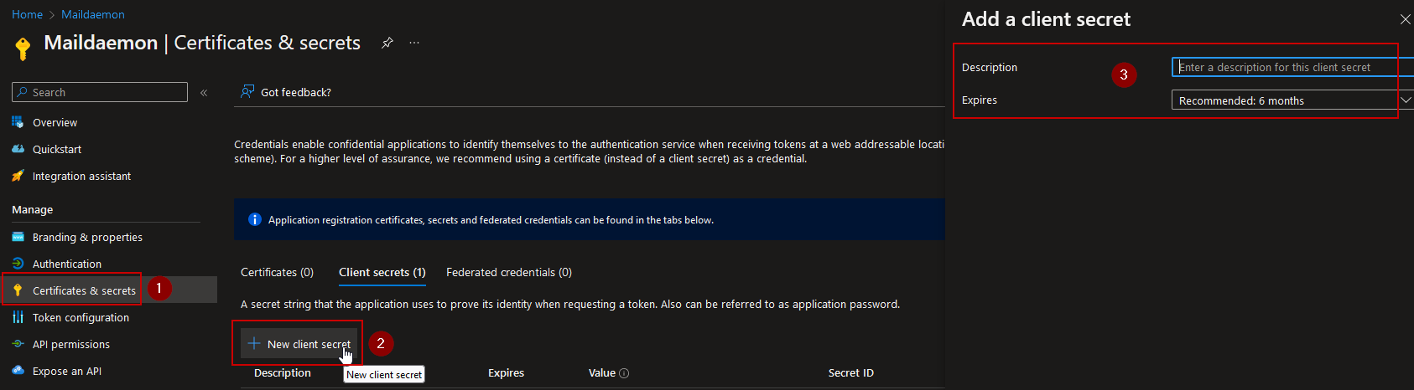Screen dimensions: 1414x390
Task: Click the Expose an API cloud icon
Action: point(18,371)
